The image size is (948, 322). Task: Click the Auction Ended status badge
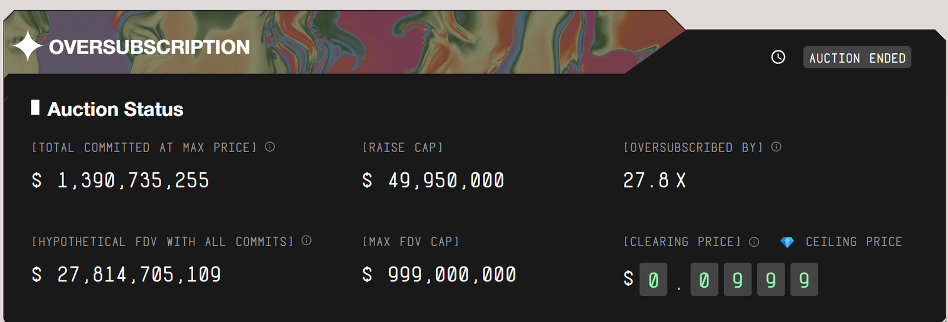pyautogui.click(x=857, y=57)
